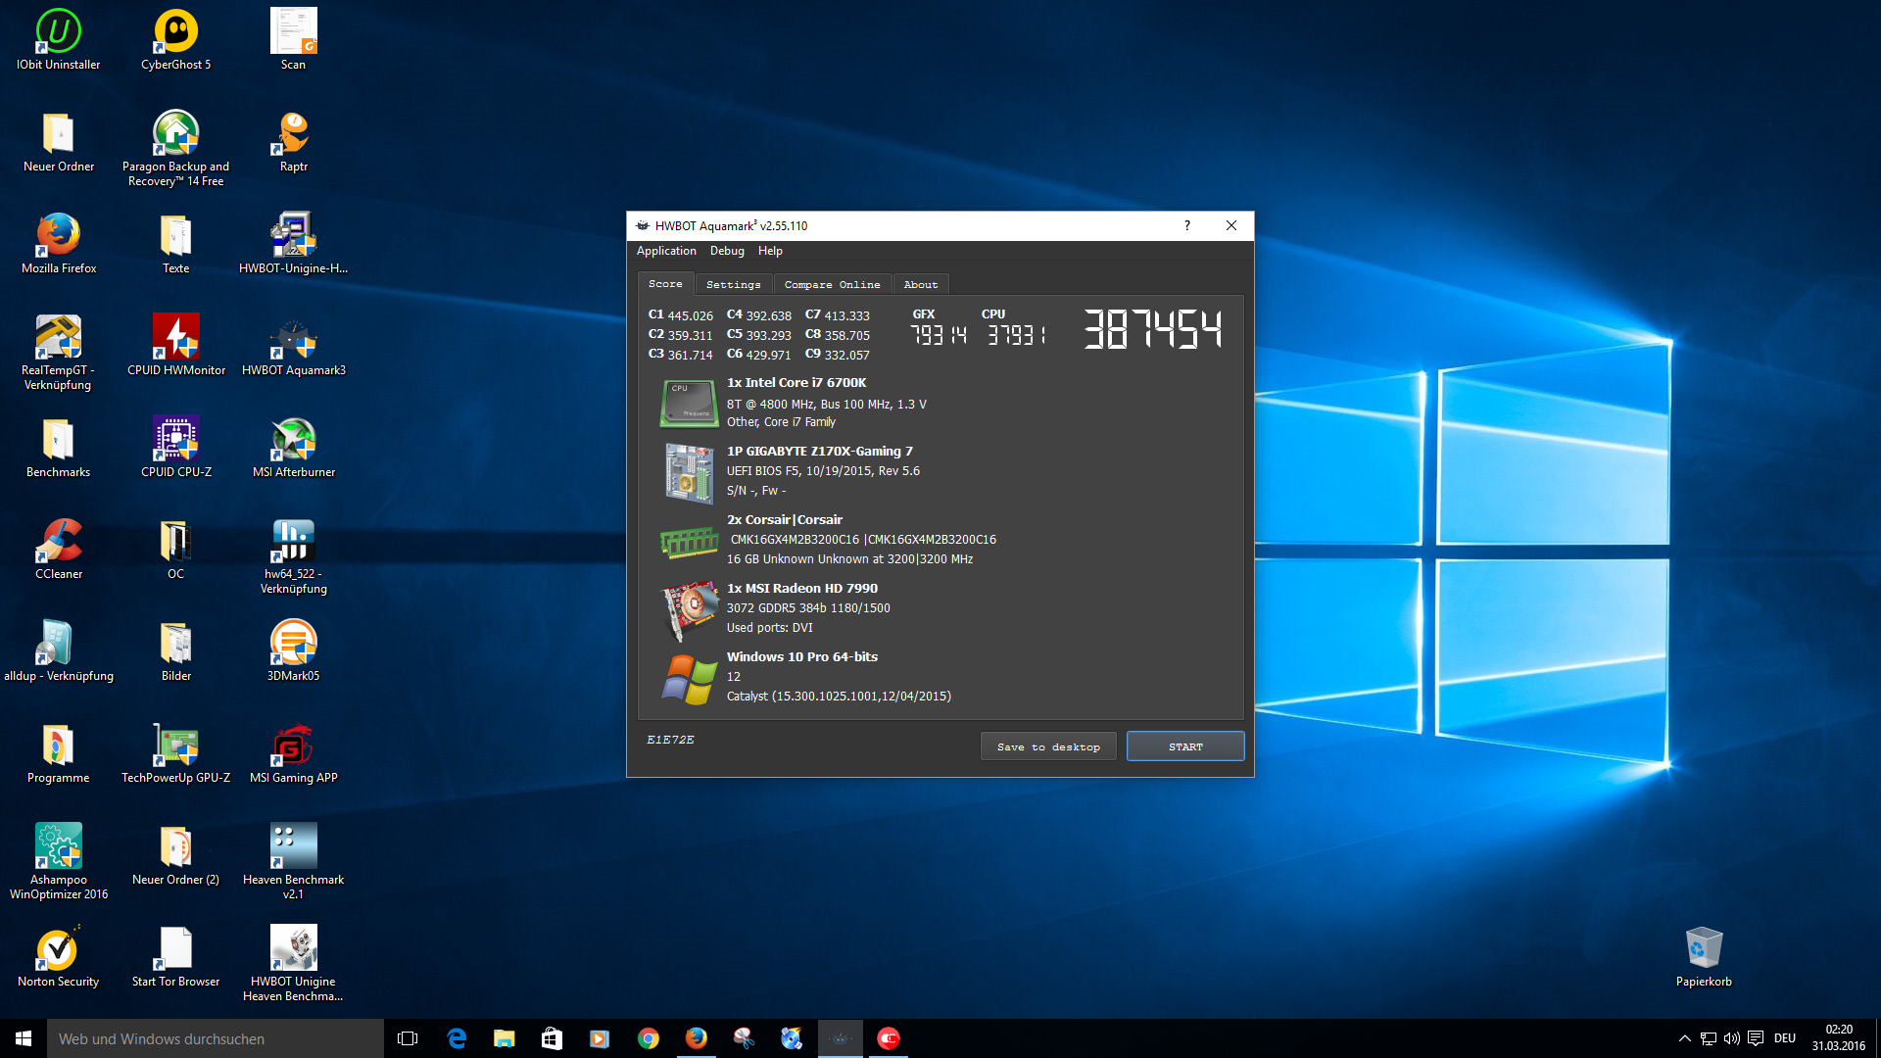The image size is (1881, 1058).
Task: Open Norton Security desktop icon
Action: [59, 956]
